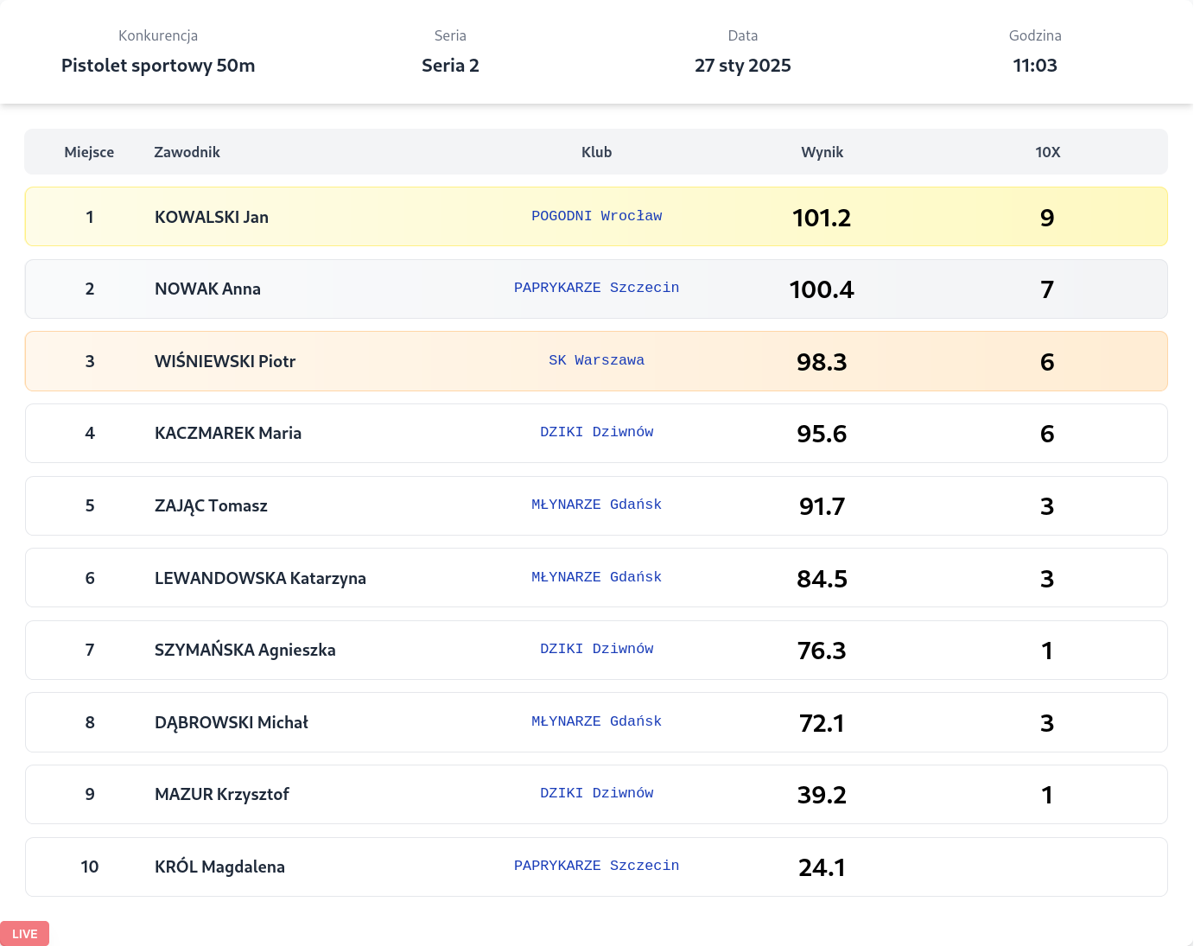The image size is (1194, 946).
Task: Click the Miejsce column header
Action: [x=89, y=152]
